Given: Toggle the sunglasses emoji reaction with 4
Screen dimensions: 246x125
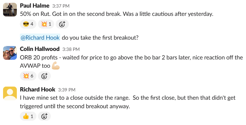Looking at the screenshot, I should click(x=28, y=24).
